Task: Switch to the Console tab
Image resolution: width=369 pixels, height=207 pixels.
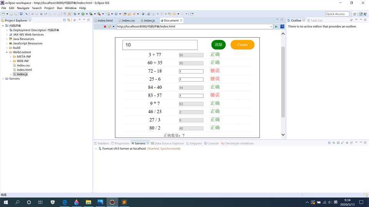Action: [x=211, y=143]
